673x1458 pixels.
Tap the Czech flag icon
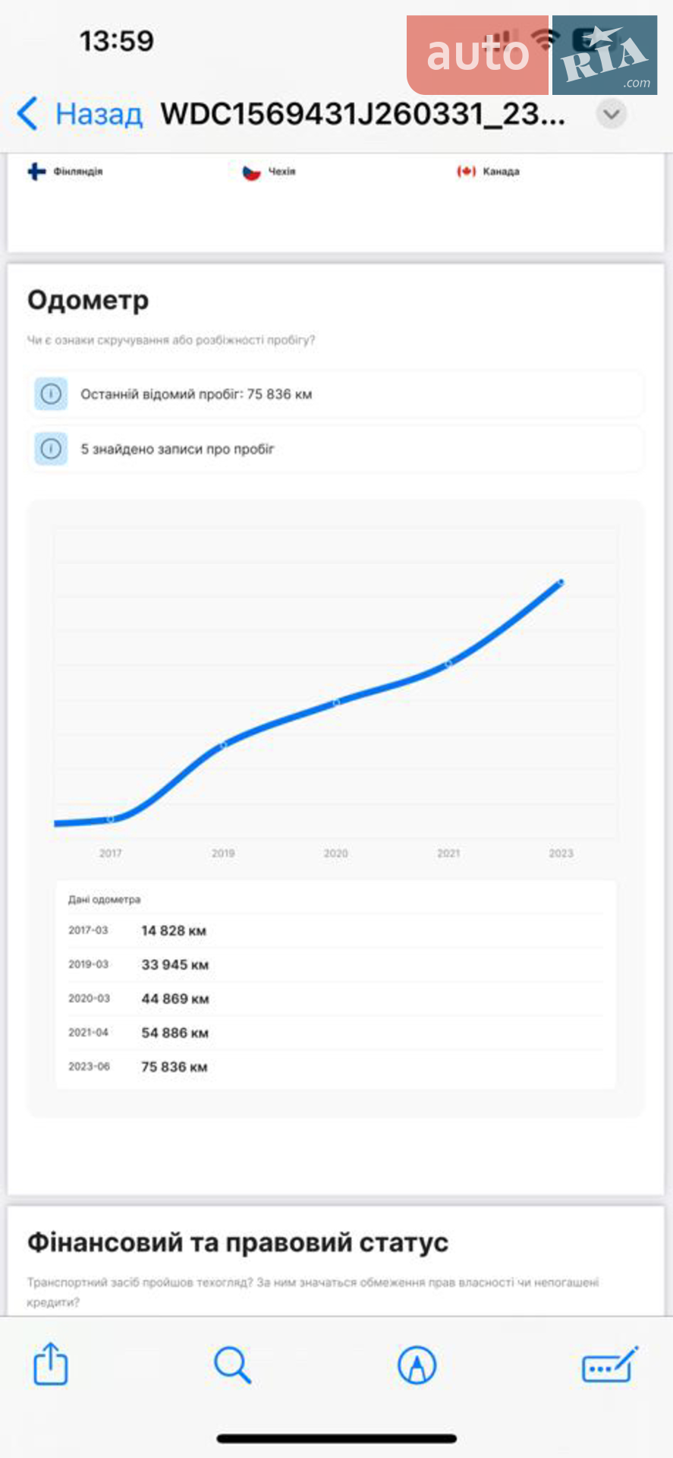pyautogui.click(x=252, y=172)
